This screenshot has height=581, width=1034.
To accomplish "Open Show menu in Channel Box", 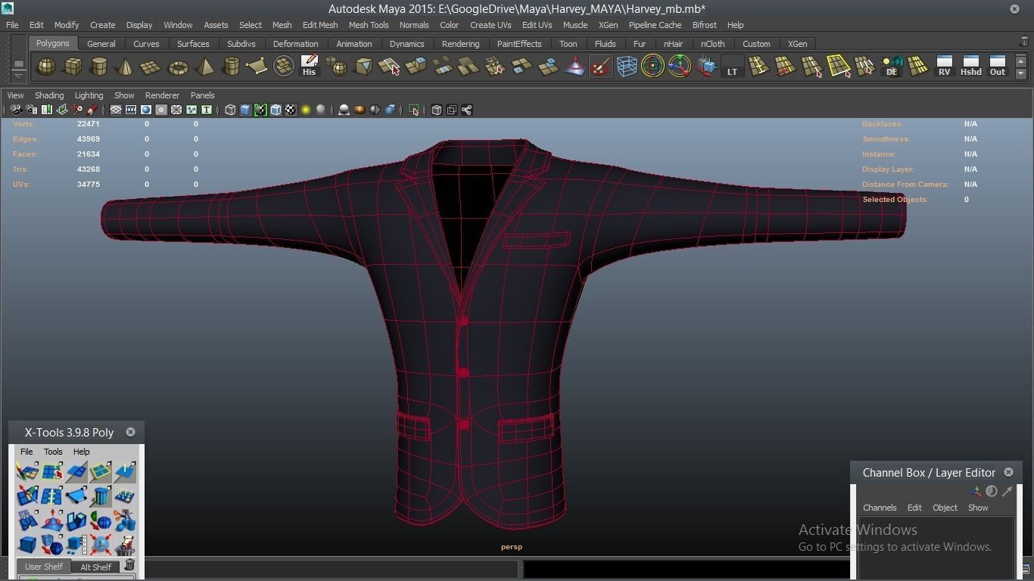I will tap(978, 508).
